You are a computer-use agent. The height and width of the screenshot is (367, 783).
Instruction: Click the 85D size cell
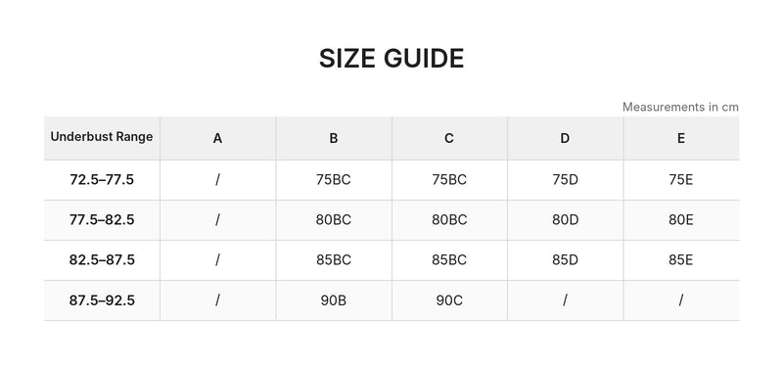(566, 260)
